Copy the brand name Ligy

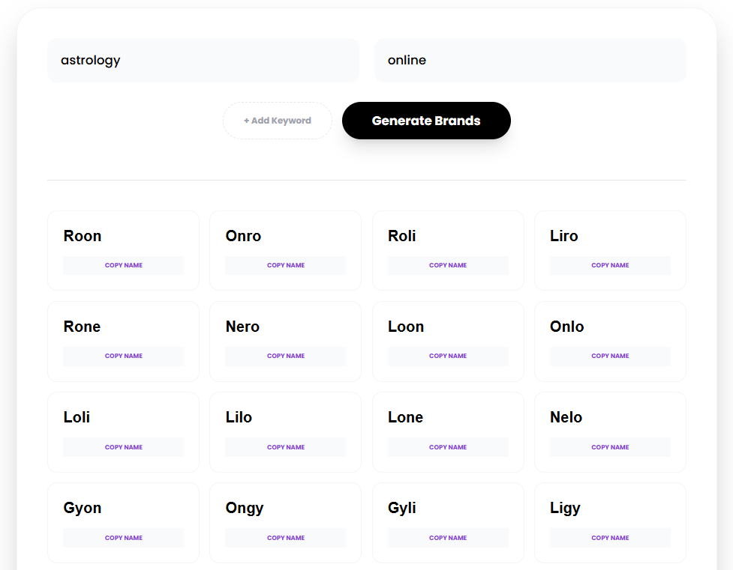point(610,537)
